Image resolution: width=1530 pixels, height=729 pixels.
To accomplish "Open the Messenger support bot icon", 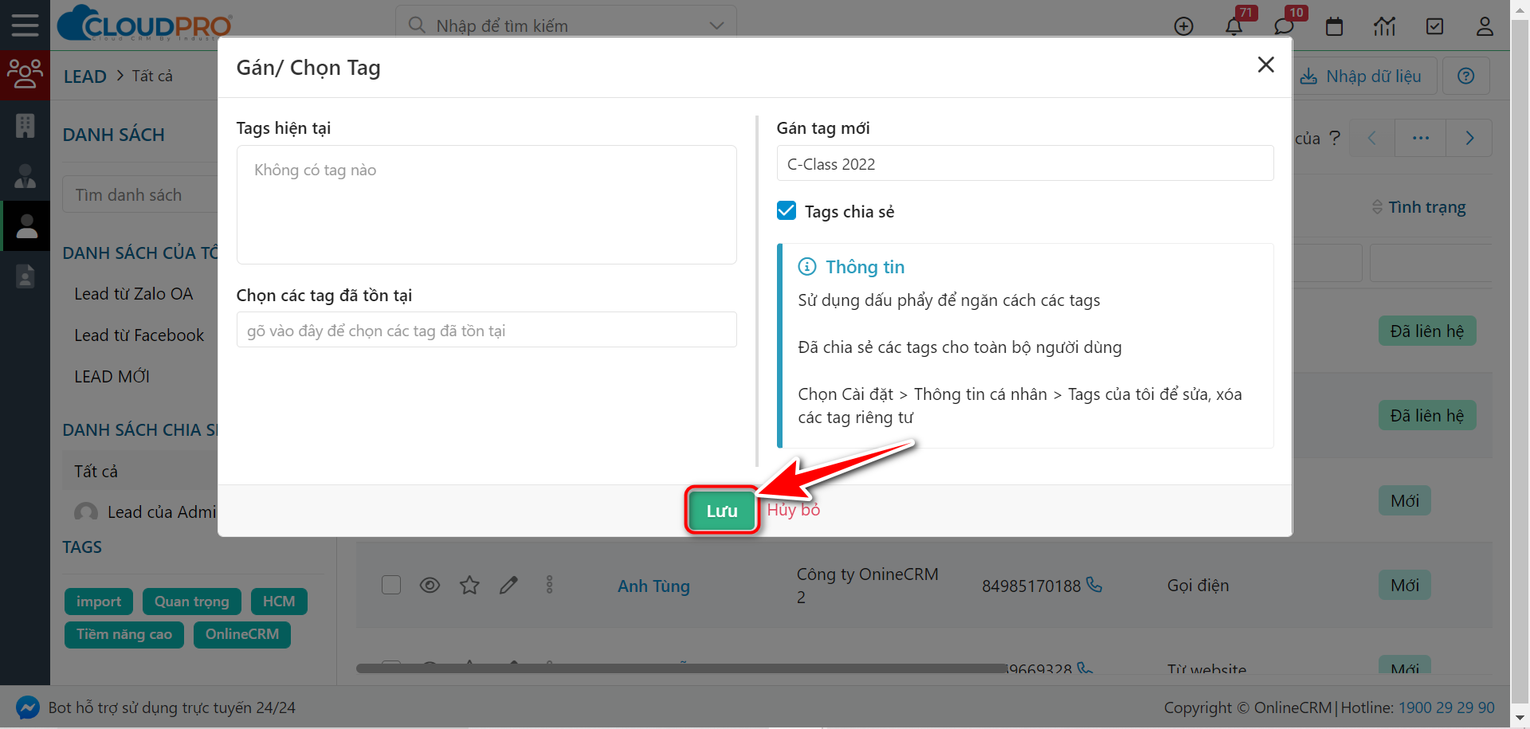I will (27, 707).
